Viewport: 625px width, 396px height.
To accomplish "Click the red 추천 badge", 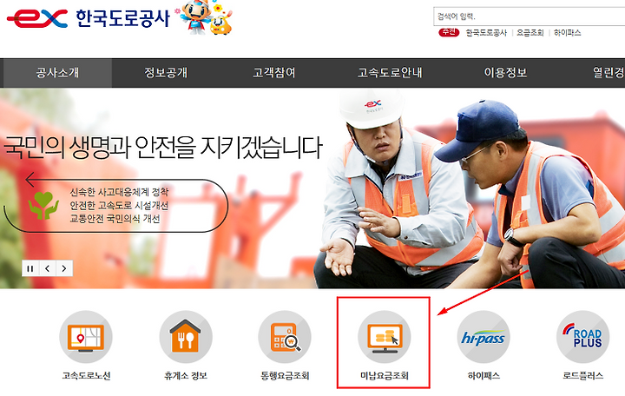I will point(449,32).
